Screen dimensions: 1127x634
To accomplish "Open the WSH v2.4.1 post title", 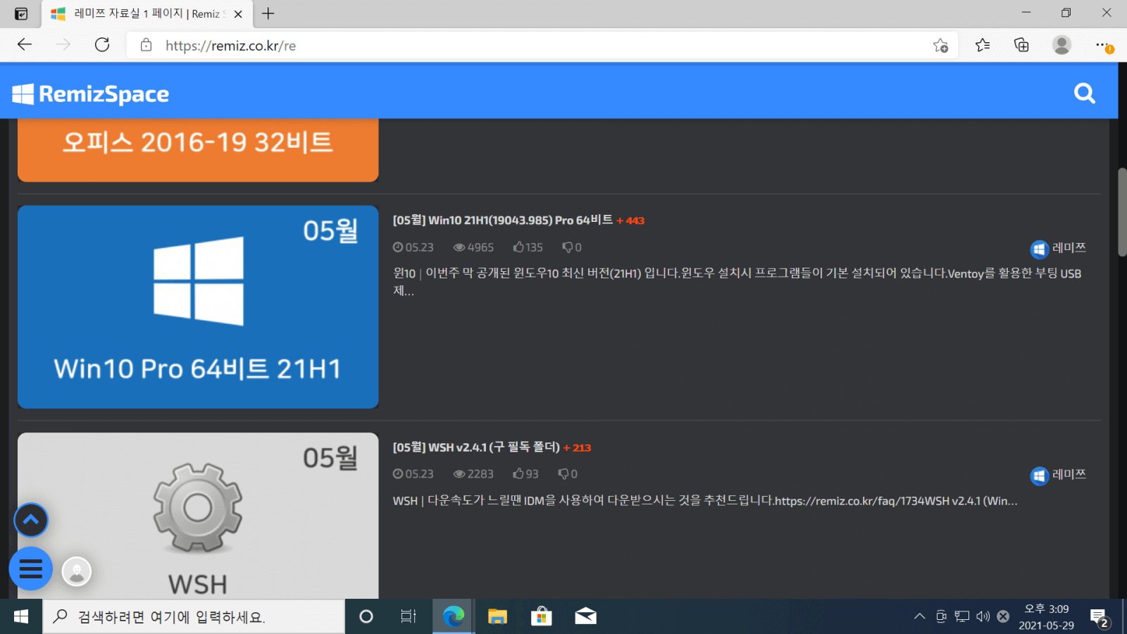I will [x=476, y=447].
